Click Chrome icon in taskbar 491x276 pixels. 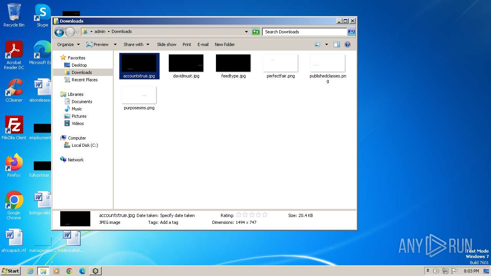pos(69,271)
